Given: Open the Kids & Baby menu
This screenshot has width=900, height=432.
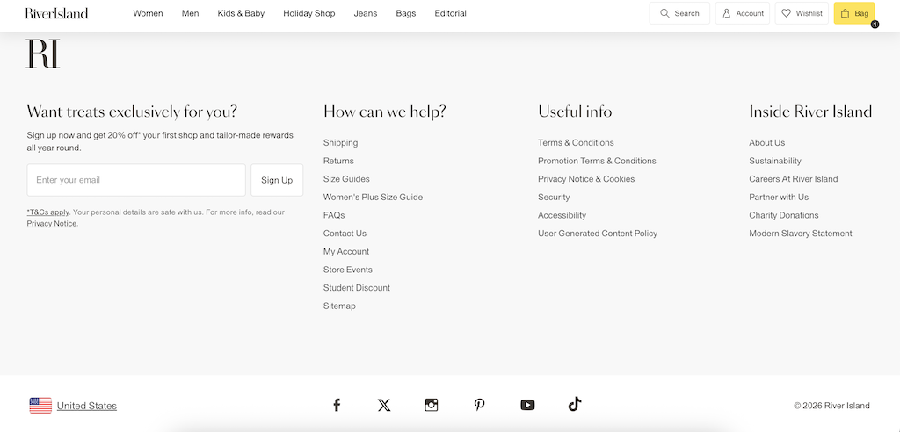Looking at the screenshot, I should pos(241,13).
